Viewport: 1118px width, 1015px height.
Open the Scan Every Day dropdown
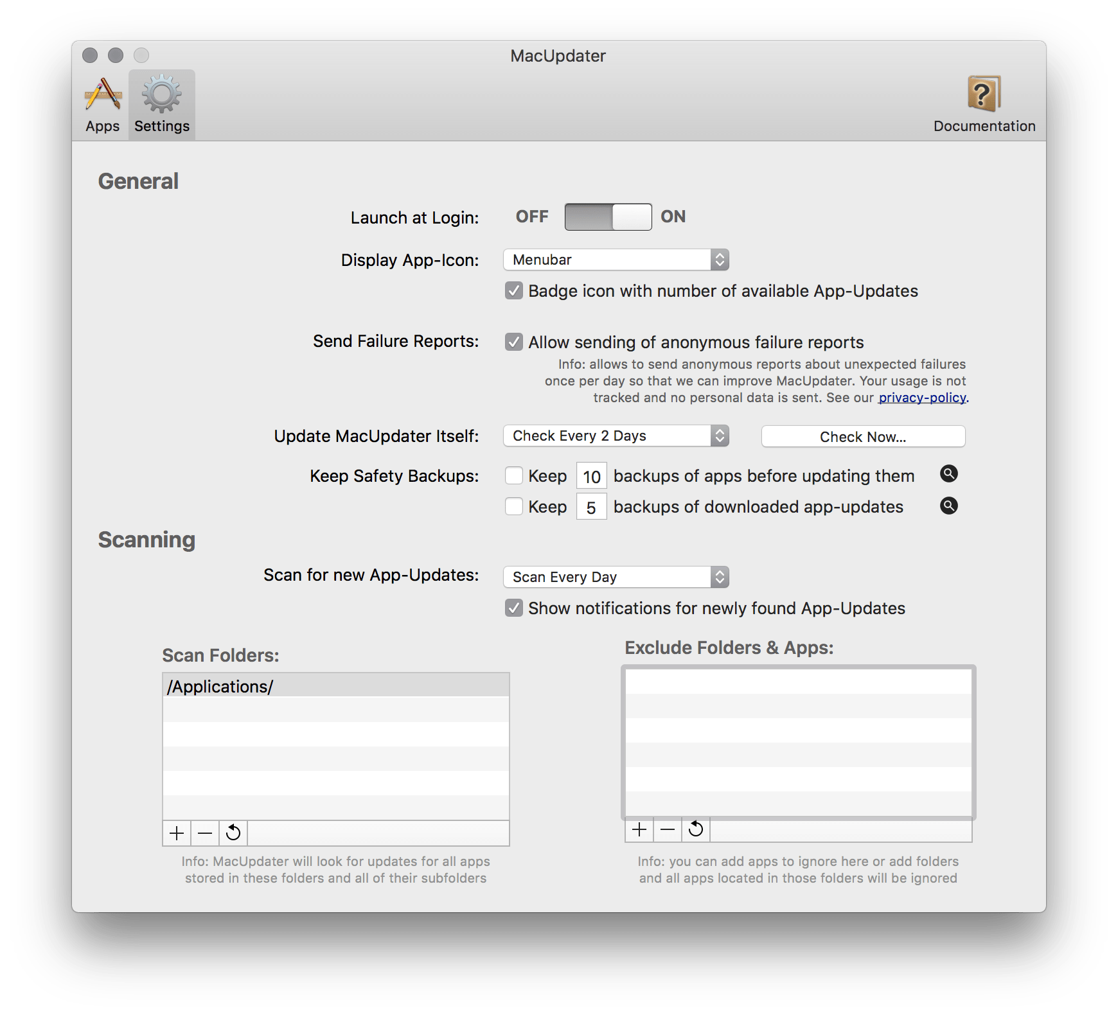pos(615,577)
